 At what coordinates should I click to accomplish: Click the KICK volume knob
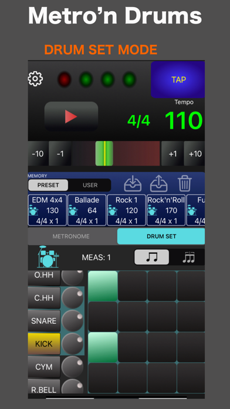click(x=72, y=344)
